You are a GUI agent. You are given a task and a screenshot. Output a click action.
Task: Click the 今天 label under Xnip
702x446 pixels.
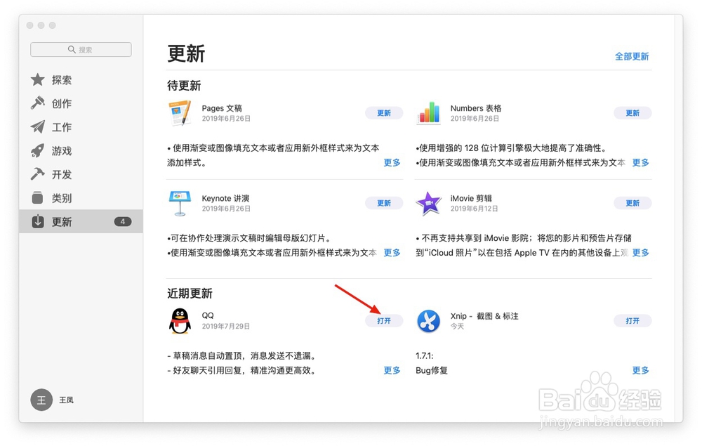pyautogui.click(x=457, y=326)
